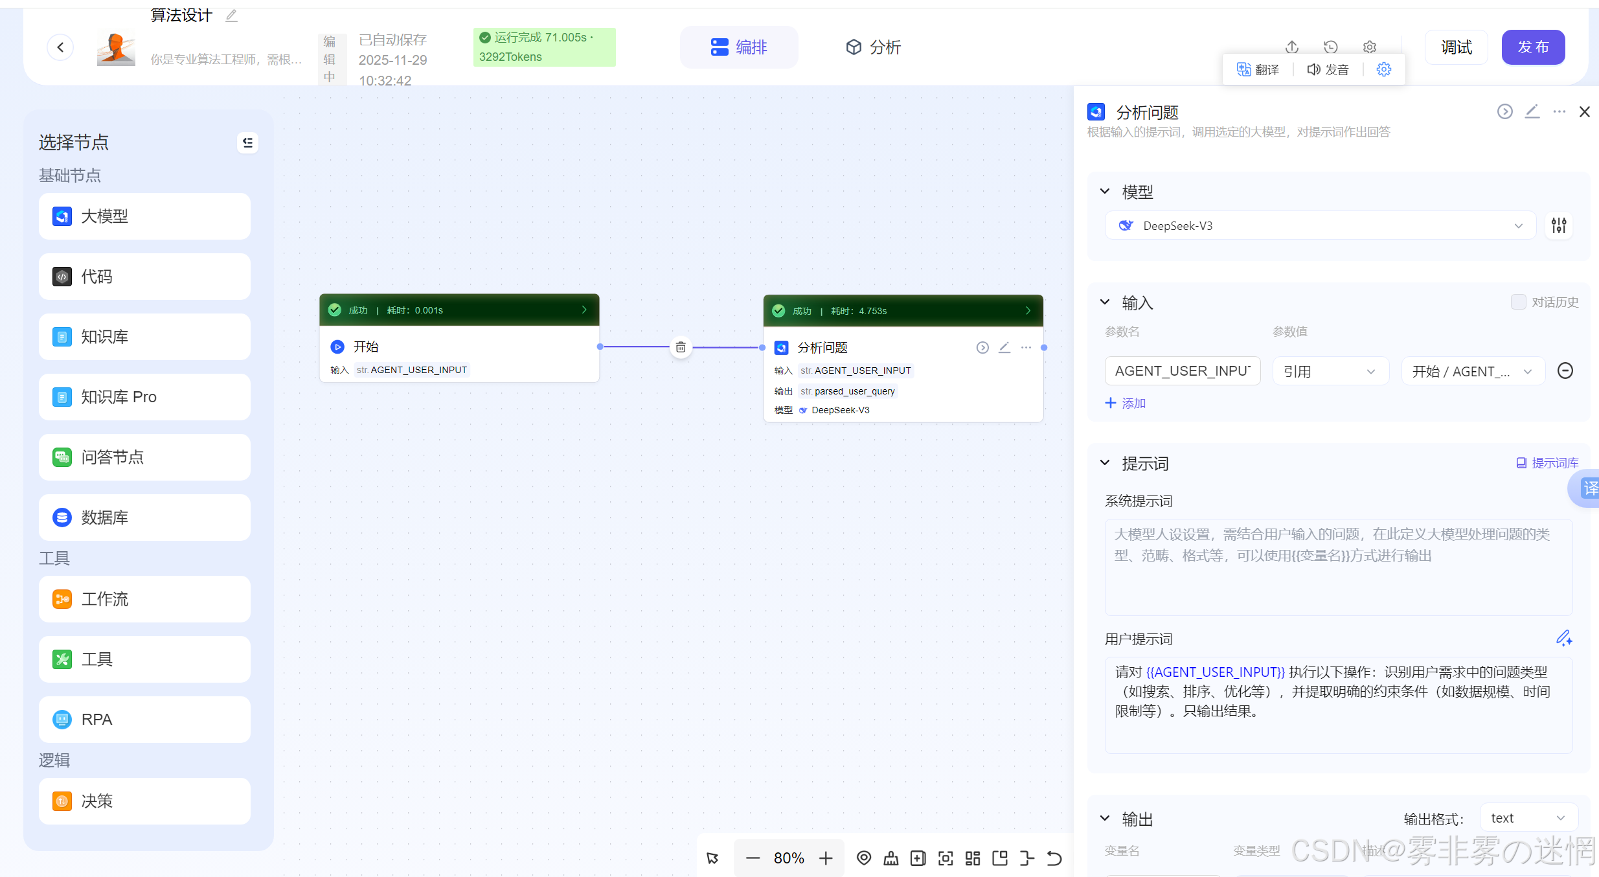Click the undo icon in bottom toolbar

click(x=1054, y=858)
